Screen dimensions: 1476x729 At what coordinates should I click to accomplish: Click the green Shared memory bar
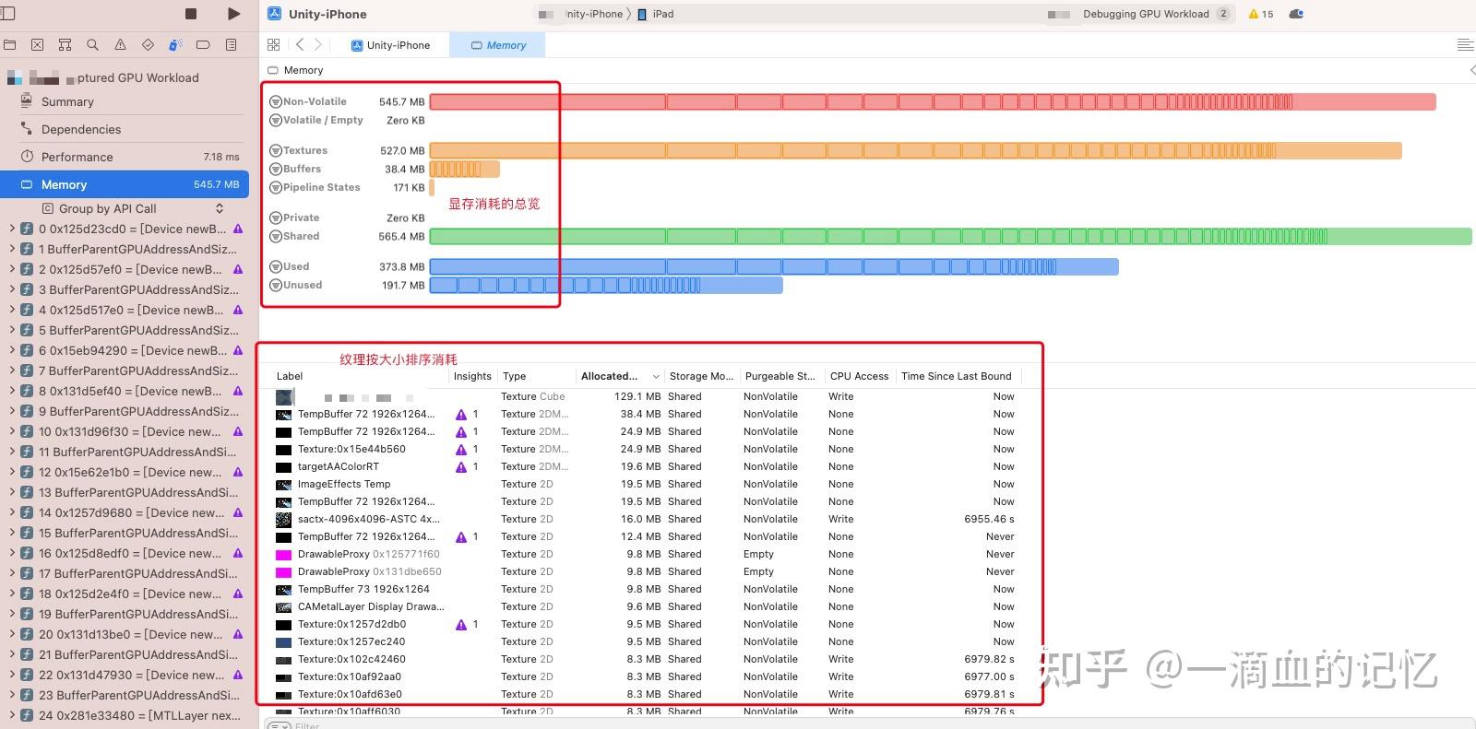click(950, 236)
